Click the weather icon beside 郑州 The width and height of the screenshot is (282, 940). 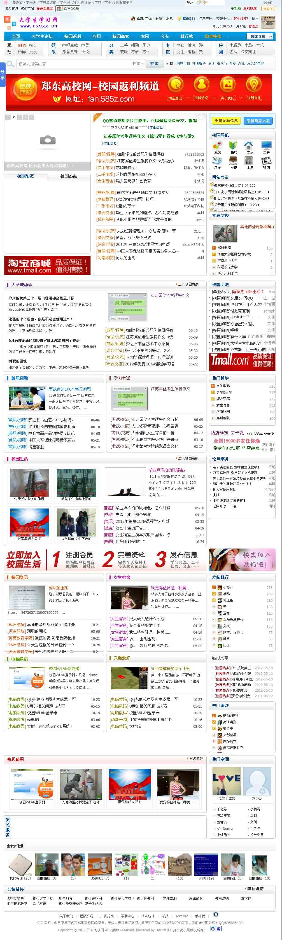[201, 3]
